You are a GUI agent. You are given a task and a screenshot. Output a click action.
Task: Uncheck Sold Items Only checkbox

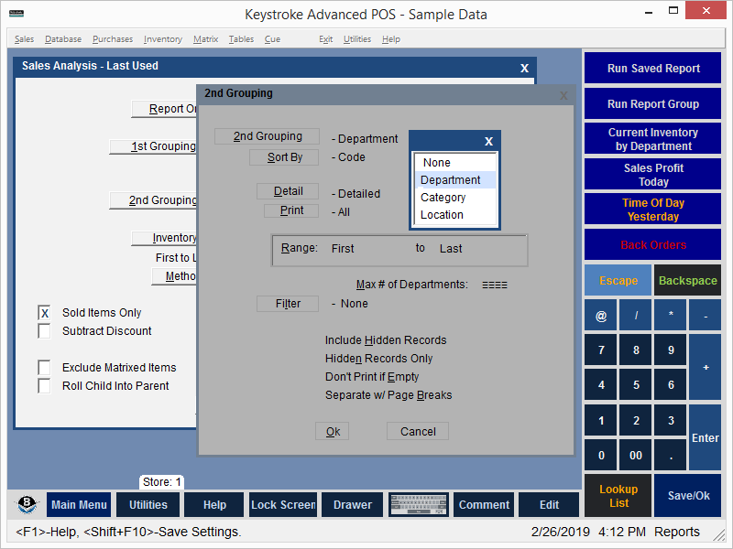click(44, 313)
